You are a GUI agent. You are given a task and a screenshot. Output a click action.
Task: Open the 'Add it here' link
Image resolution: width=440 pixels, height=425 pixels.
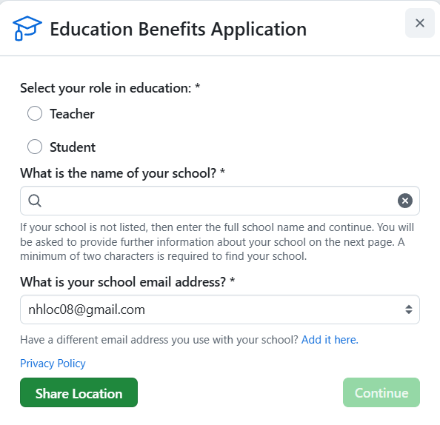[x=330, y=340]
